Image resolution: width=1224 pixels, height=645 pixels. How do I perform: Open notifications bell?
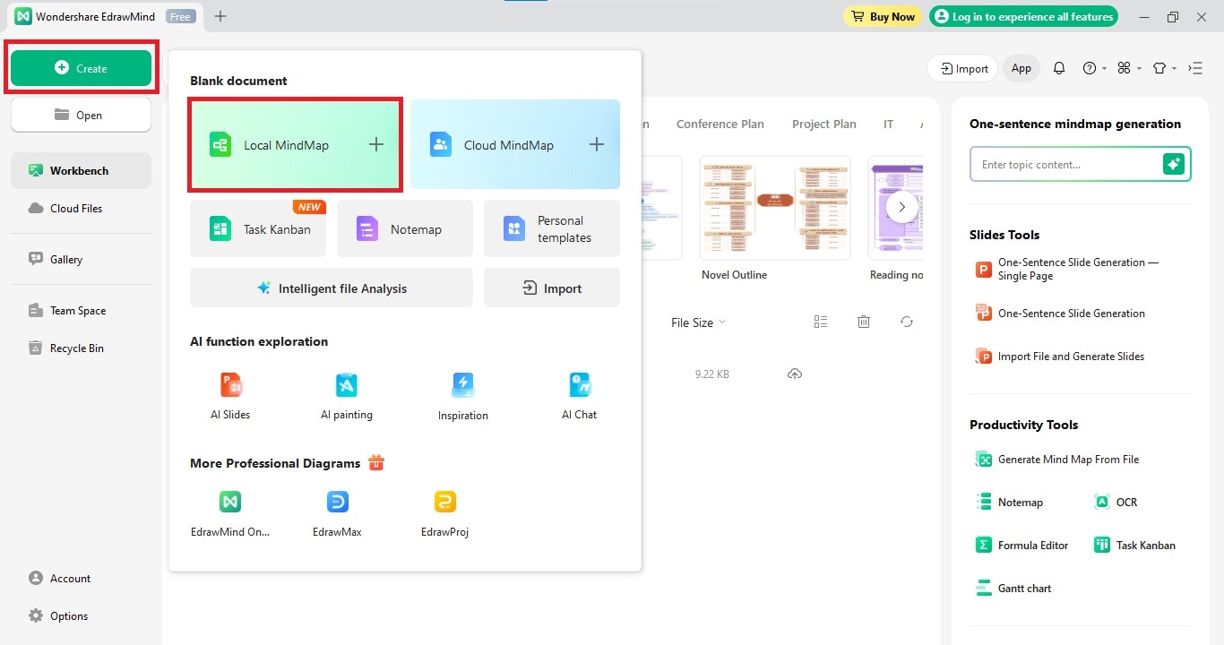(x=1059, y=68)
